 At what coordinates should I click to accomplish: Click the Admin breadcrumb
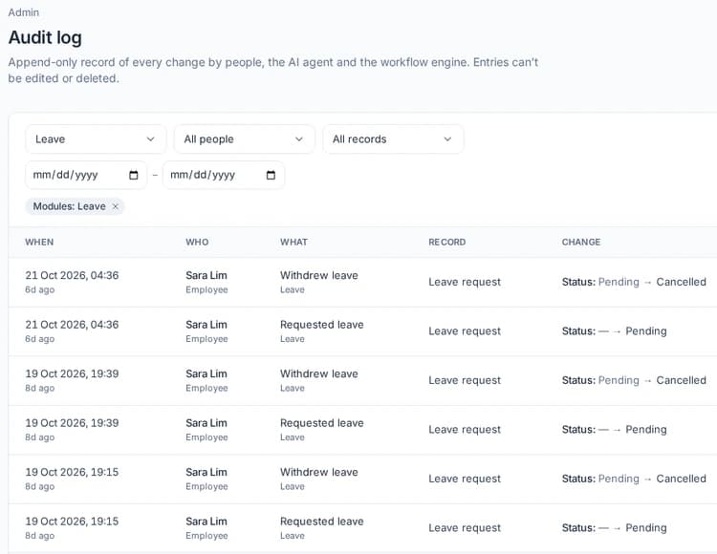click(23, 12)
